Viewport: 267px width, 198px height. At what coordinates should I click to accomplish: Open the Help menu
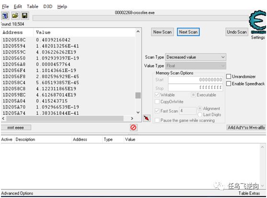(62, 7)
